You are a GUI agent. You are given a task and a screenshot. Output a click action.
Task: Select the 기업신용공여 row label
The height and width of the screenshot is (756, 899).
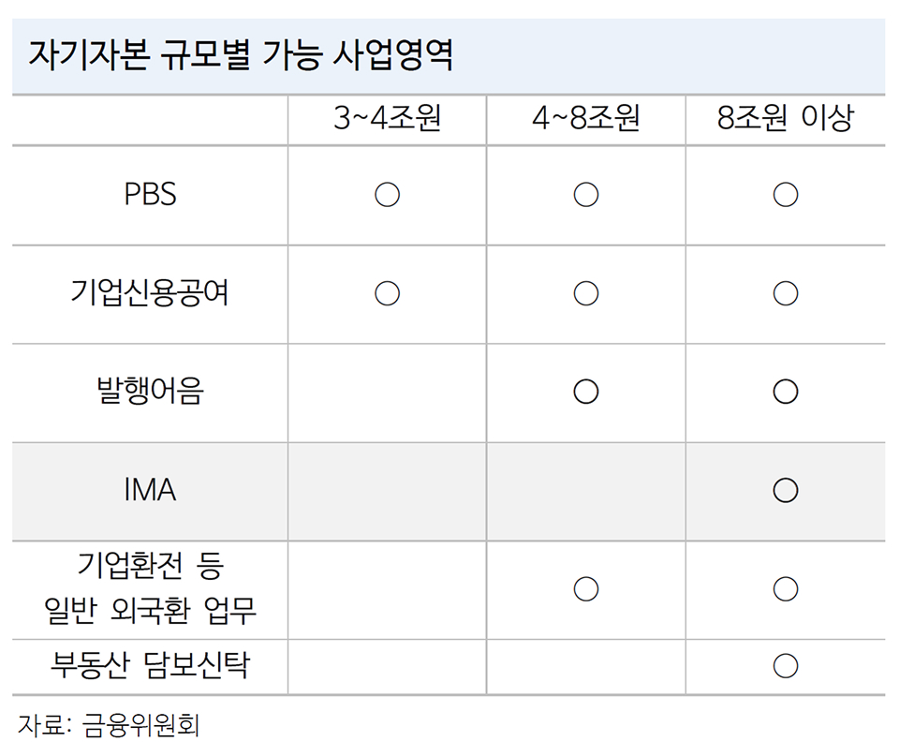click(x=150, y=293)
